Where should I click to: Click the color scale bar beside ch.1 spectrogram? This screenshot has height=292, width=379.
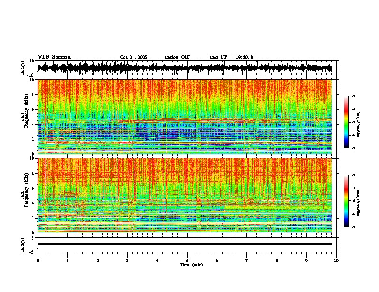(346, 122)
